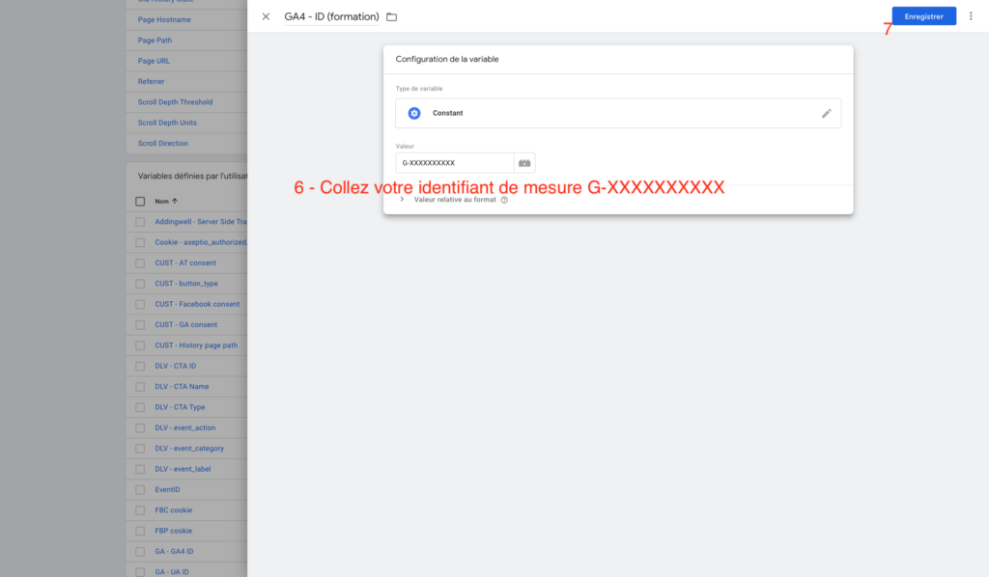This screenshot has height=577, width=989.
Task: Check the Addingwell - Server Side variable
Action: 140,222
